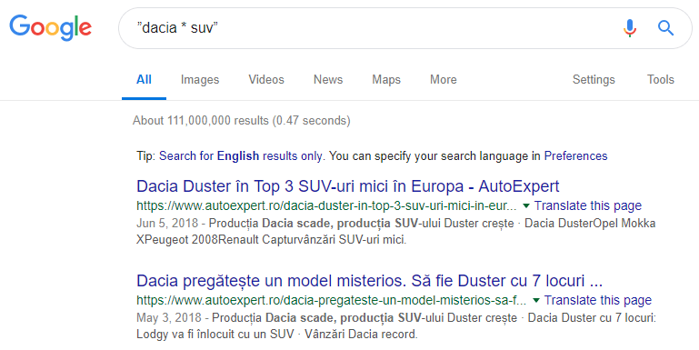Expand the More search categories menu
The height and width of the screenshot is (350, 699).
(443, 79)
